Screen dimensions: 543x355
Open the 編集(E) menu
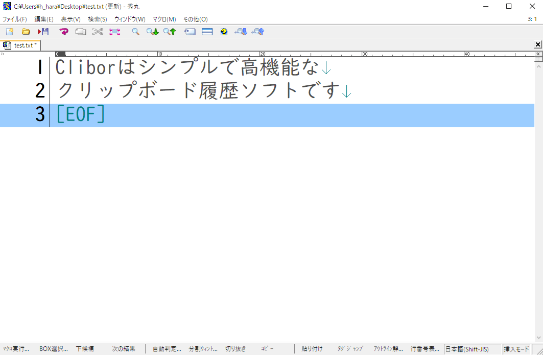44,19
